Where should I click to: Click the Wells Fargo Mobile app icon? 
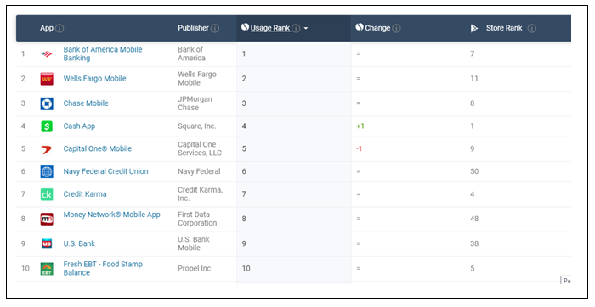pos(47,79)
